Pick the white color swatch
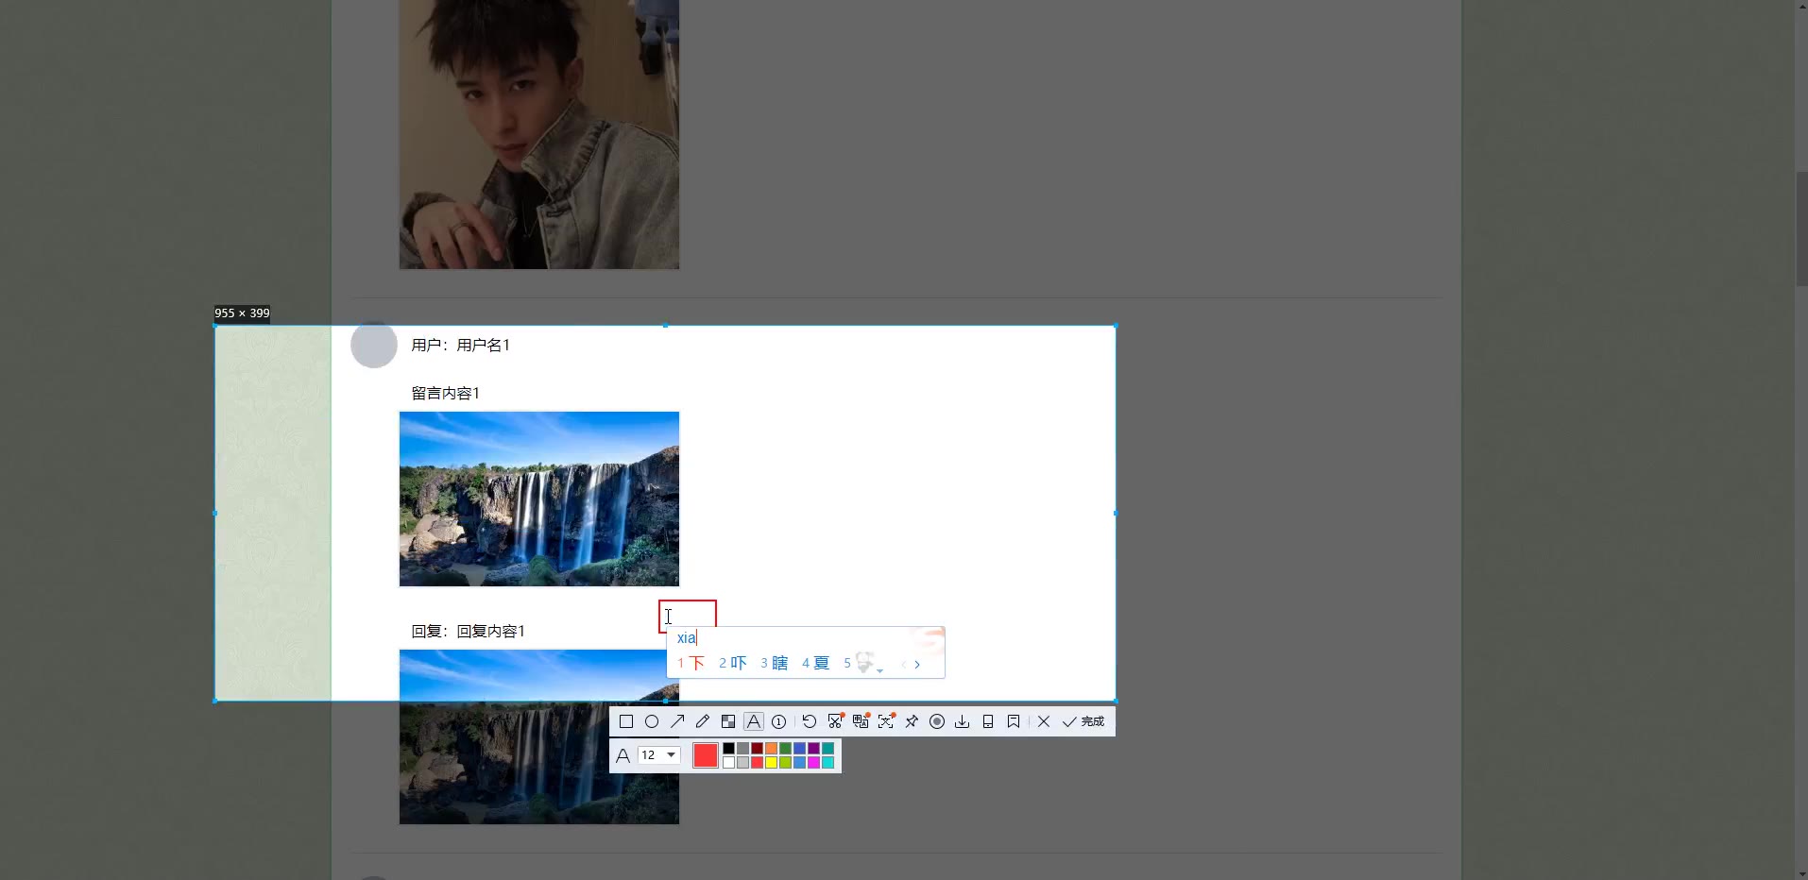Image resolution: width=1808 pixels, height=880 pixels. pyautogui.click(x=729, y=763)
